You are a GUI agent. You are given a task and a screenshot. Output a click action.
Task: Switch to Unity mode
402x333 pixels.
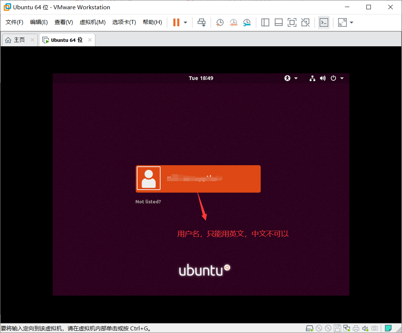click(x=305, y=23)
